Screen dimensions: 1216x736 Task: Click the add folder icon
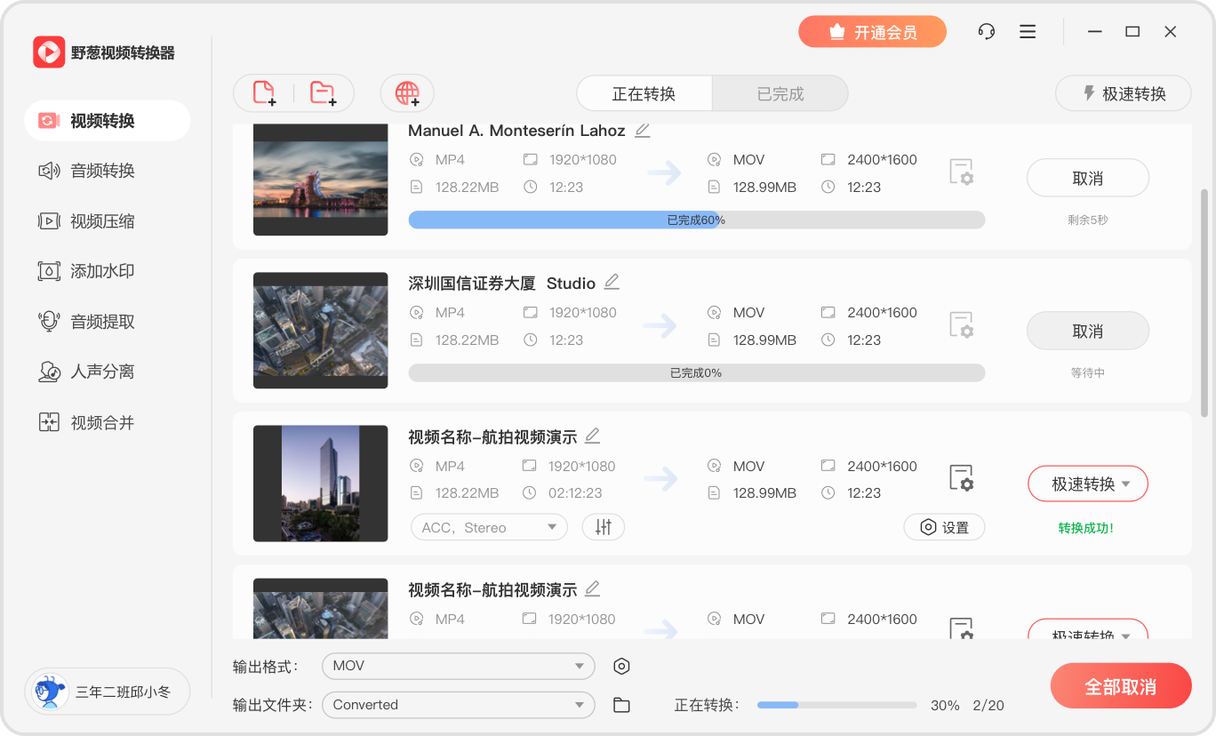[322, 92]
